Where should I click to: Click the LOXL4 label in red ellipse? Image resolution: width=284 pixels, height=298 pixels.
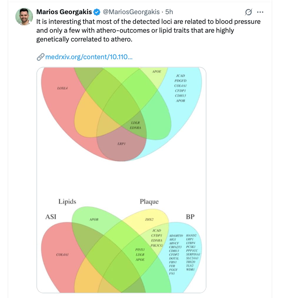tap(62, 88)
